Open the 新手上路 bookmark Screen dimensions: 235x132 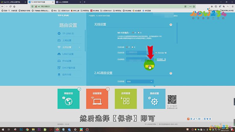75,11
